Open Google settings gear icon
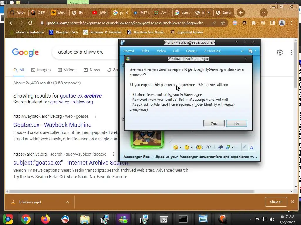 (x=280, y=52)
